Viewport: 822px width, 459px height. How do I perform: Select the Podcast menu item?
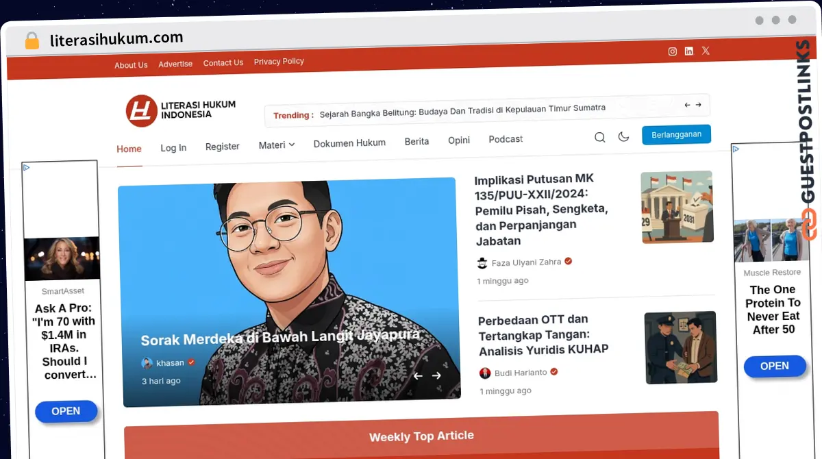pos(506,139)
